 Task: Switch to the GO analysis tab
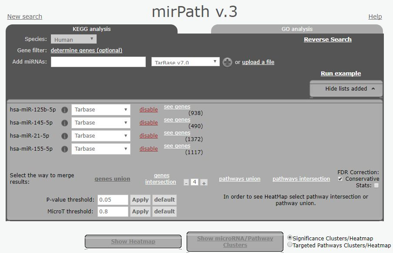click(x=297, y=29)
